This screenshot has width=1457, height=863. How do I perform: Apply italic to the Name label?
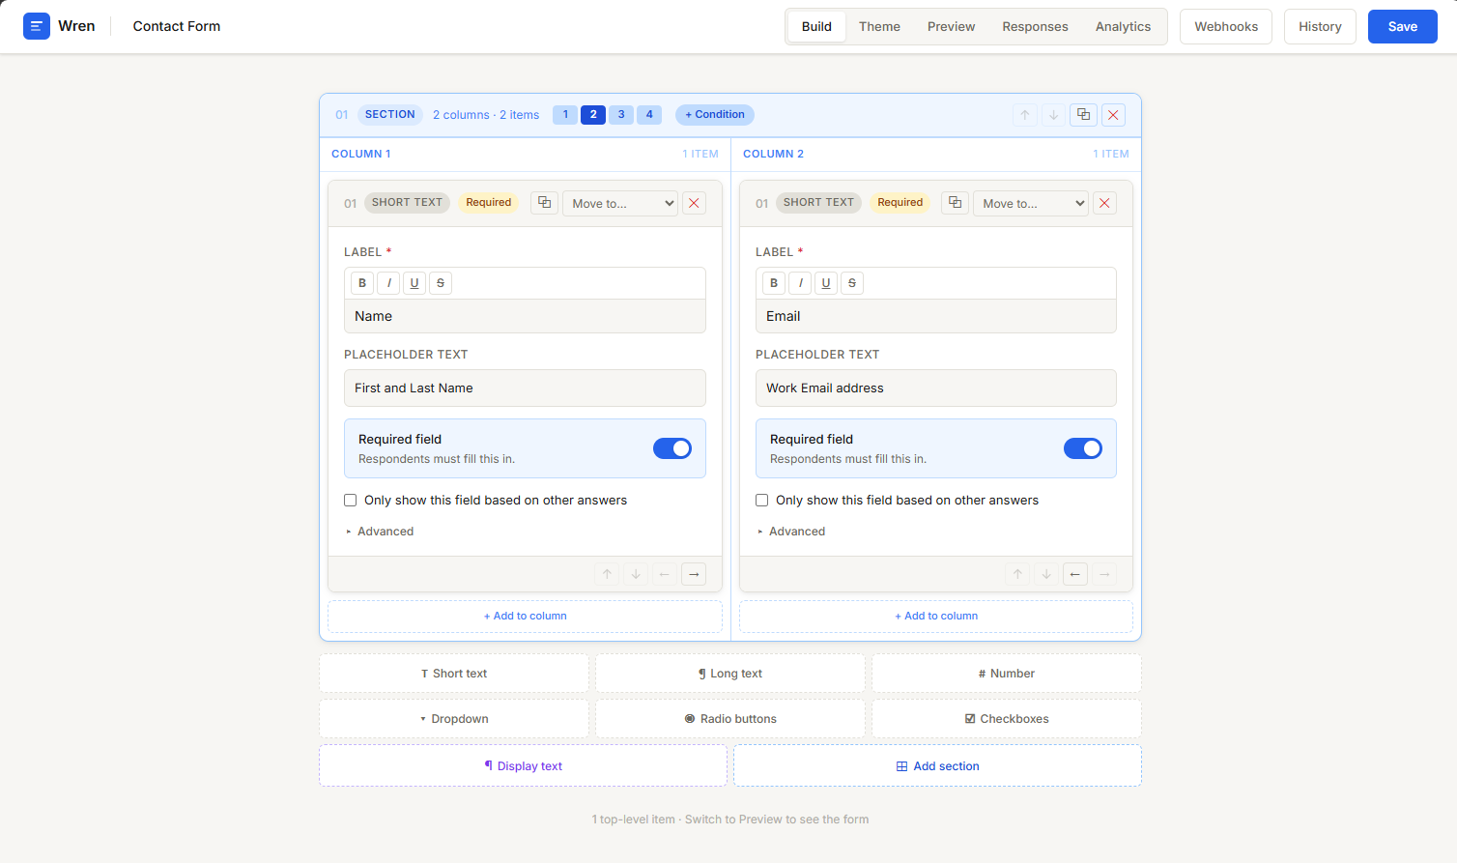388,283
